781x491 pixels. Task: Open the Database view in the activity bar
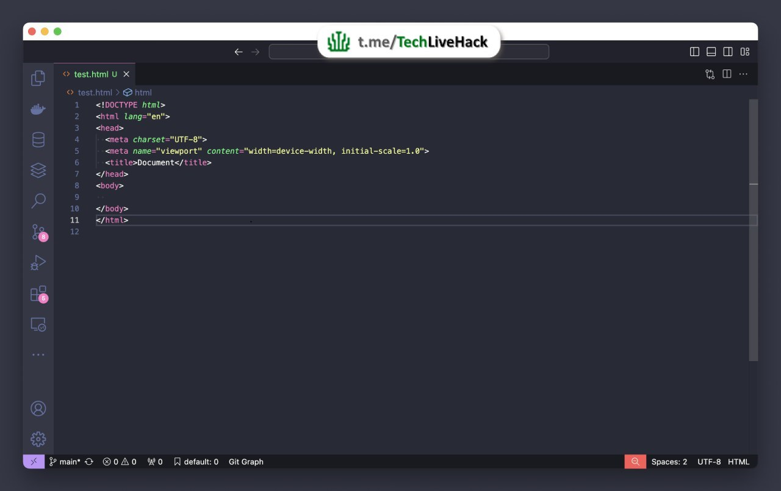38,140
